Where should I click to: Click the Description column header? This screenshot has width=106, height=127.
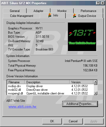[x=47, y=82]
